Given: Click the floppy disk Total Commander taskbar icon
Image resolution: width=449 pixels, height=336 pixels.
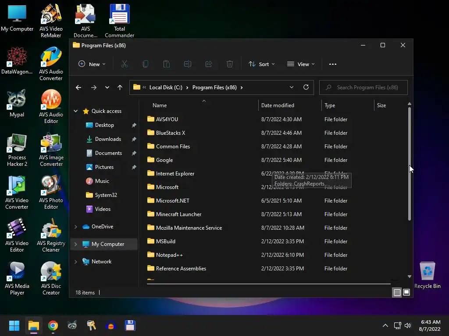Looking at the screenshot, I should (130, 325).
